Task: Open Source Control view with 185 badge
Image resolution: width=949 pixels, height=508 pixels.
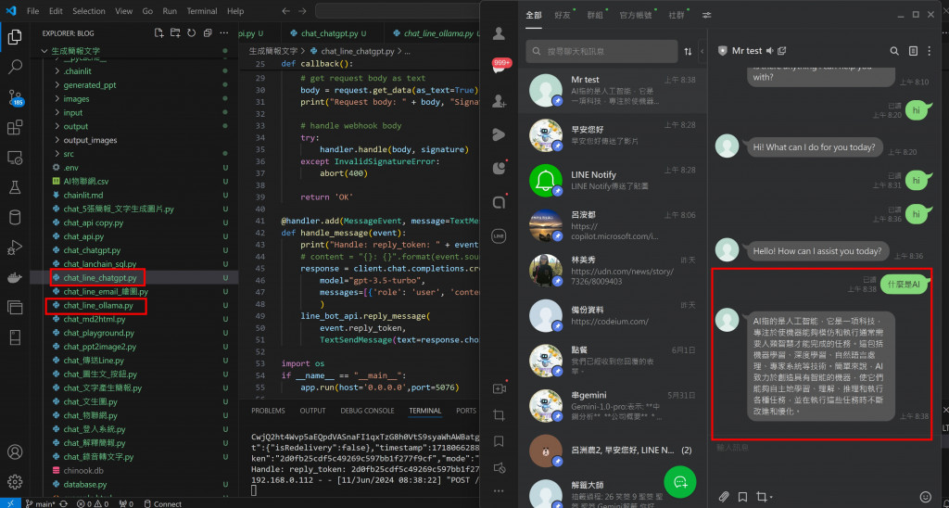Action: click(x=15, y=97)
